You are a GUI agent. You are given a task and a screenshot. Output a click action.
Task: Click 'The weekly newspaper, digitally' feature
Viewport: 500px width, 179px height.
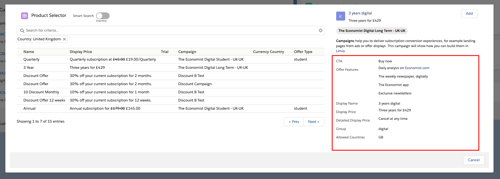point(403,76)
